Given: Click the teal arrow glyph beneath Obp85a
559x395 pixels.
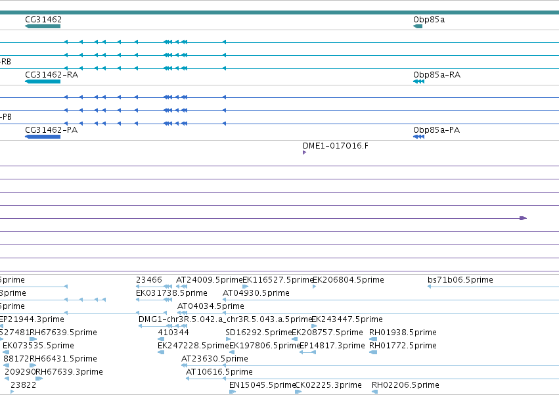Looking at the screenshot, I should click(418, 26).
